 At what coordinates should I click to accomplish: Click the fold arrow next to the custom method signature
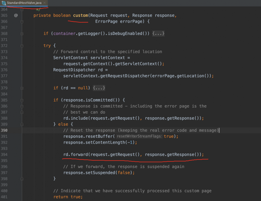[x=22, y=21]
